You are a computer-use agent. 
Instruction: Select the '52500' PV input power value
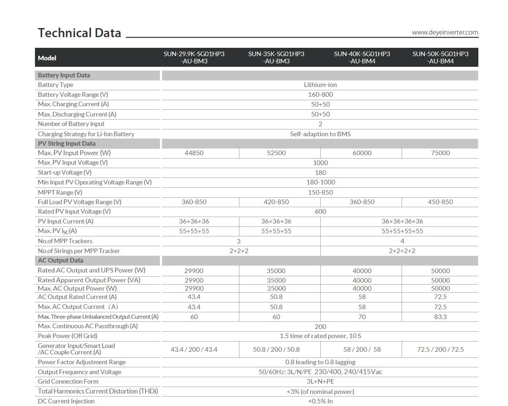[276, 153]
